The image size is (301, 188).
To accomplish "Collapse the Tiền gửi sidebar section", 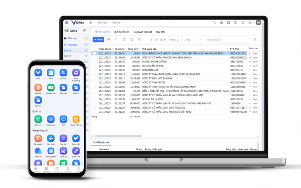I will (x=84, y=44).
